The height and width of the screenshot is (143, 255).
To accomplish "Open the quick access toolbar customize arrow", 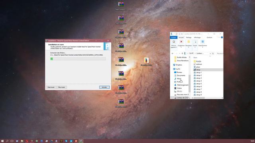I will coord(182,34).
